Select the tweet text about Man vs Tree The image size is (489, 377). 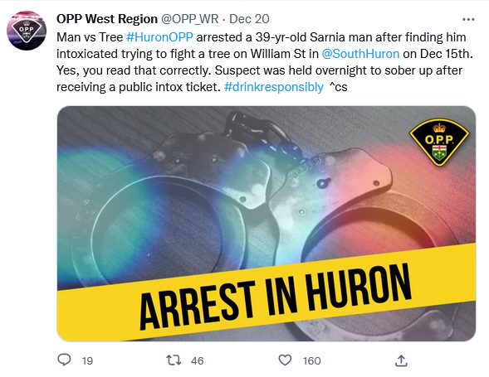pos(265,62)
